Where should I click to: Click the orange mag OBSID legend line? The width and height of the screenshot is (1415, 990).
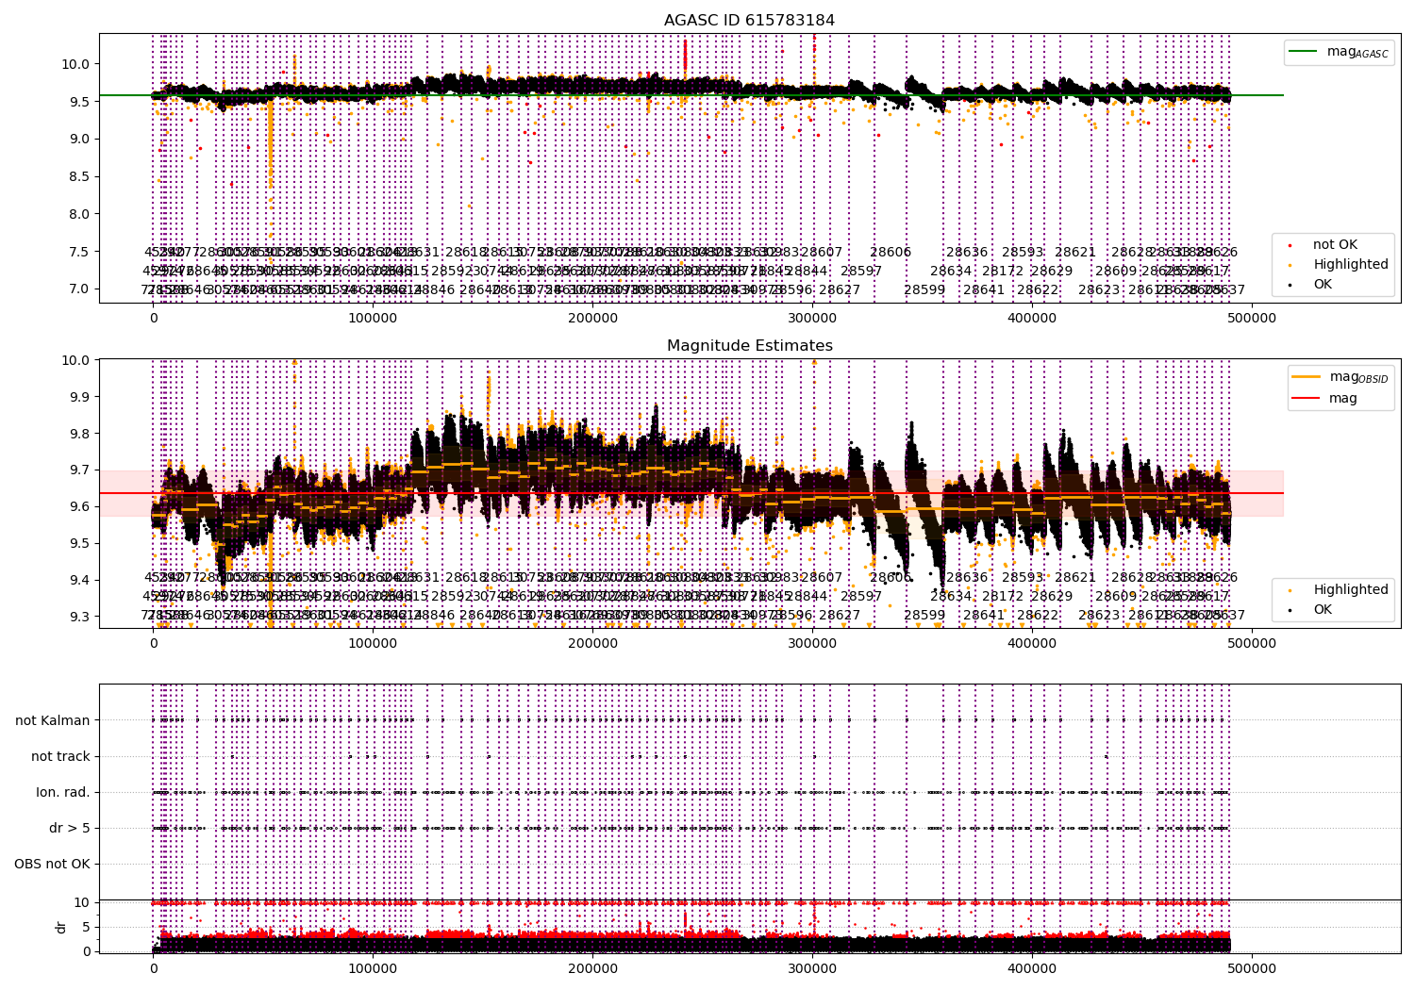1307,377
